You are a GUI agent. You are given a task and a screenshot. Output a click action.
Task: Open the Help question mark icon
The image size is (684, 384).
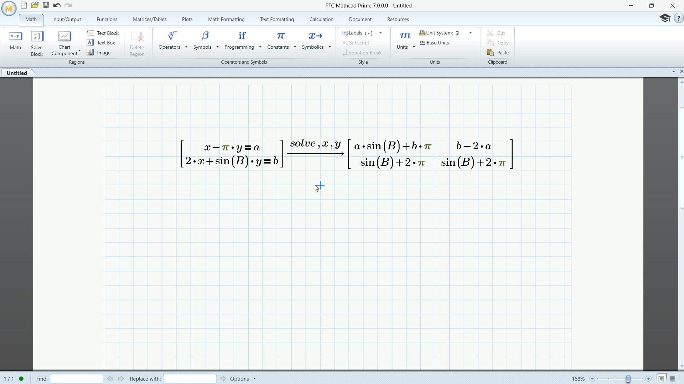pyautogui.click(x=679, y=18)
